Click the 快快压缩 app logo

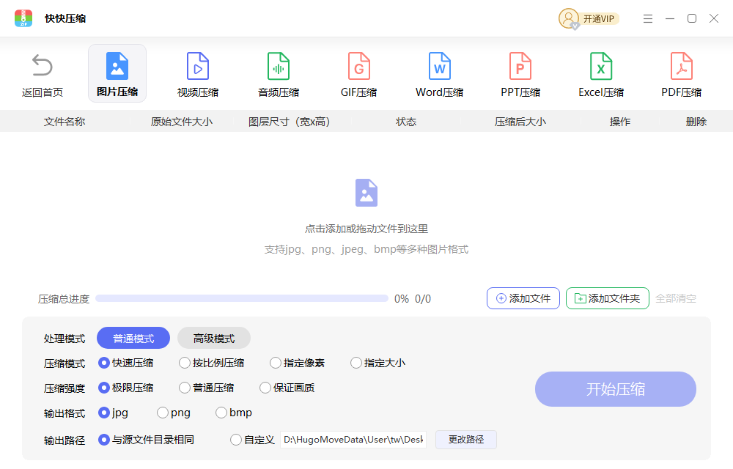coord(23,18)
